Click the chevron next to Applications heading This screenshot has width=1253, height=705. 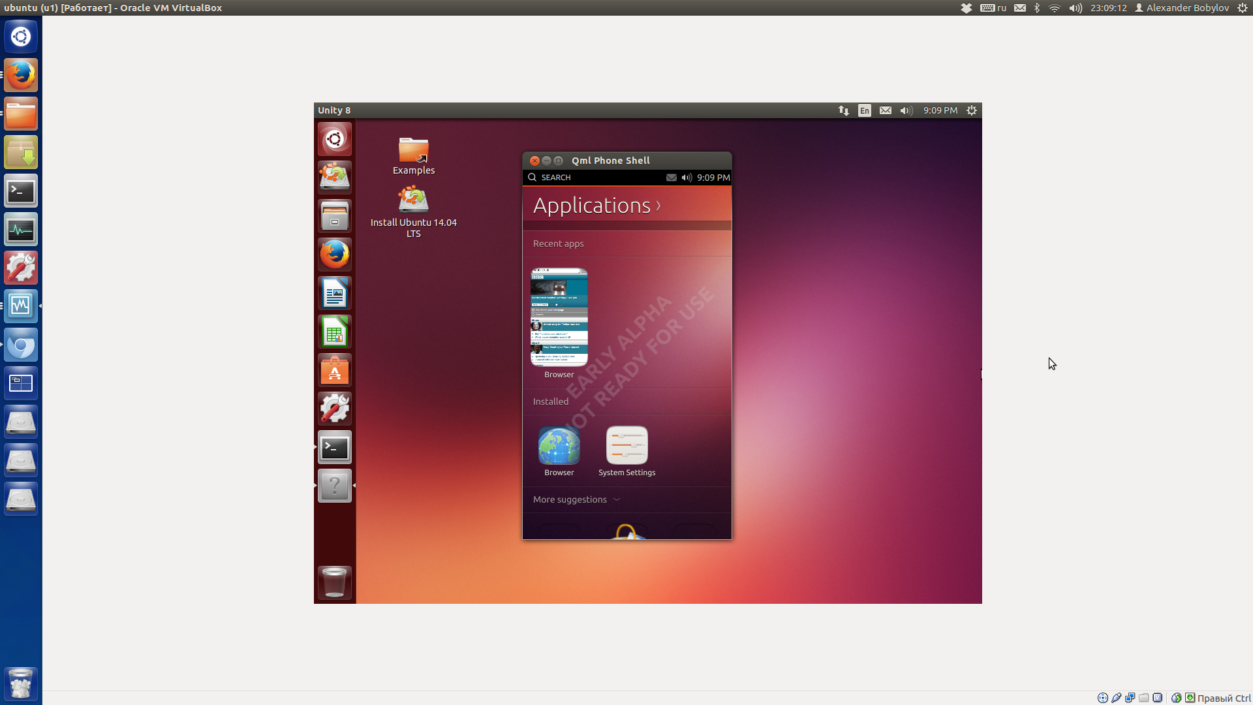pyautogui.click(x=658, y=206)
